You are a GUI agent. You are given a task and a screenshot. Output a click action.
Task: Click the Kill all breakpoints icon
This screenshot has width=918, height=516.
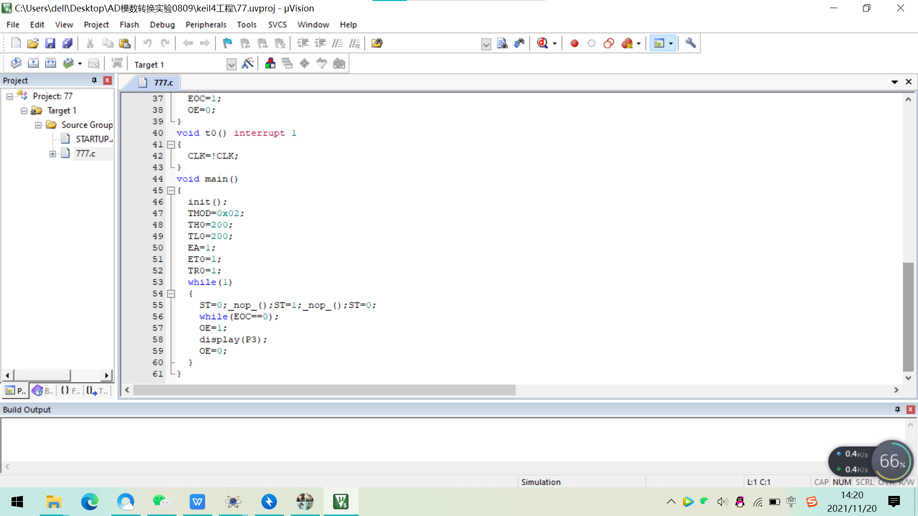[x=627, y=43]
